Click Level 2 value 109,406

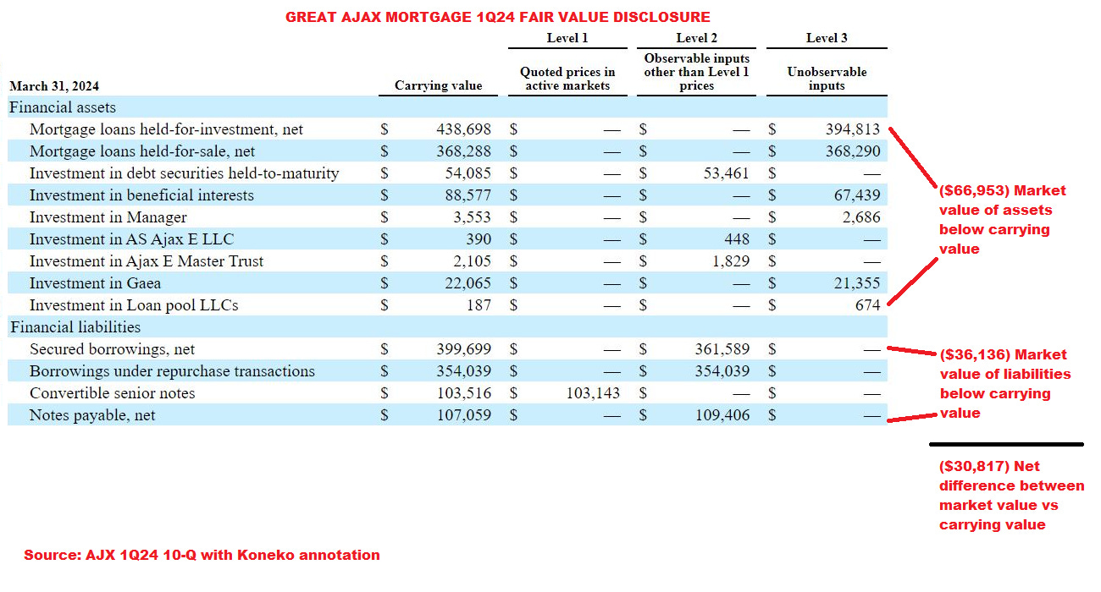723,415
